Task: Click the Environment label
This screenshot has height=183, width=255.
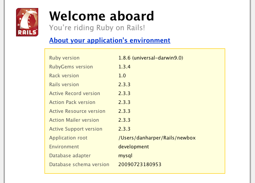Action: pos(64,147)
